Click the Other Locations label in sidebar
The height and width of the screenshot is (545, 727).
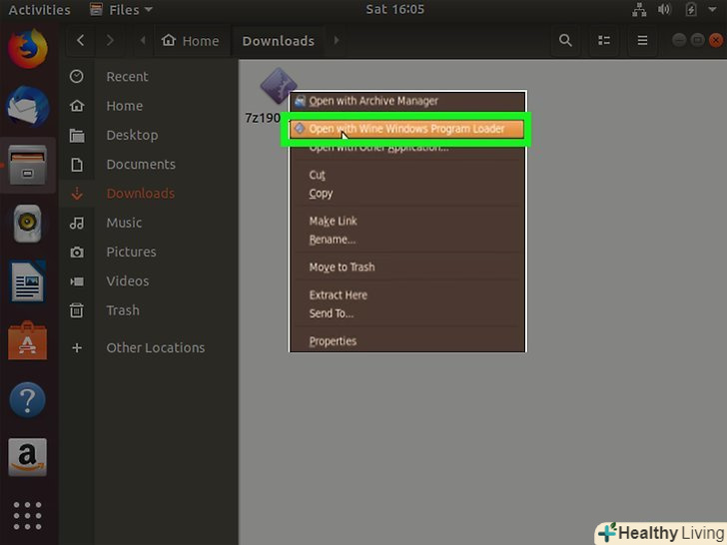(156, 347)
